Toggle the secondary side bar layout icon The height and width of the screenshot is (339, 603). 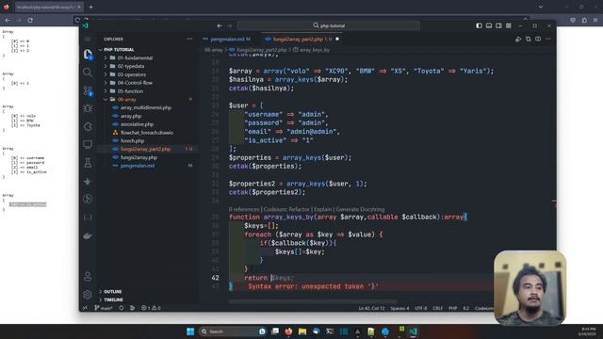[498, 25]
